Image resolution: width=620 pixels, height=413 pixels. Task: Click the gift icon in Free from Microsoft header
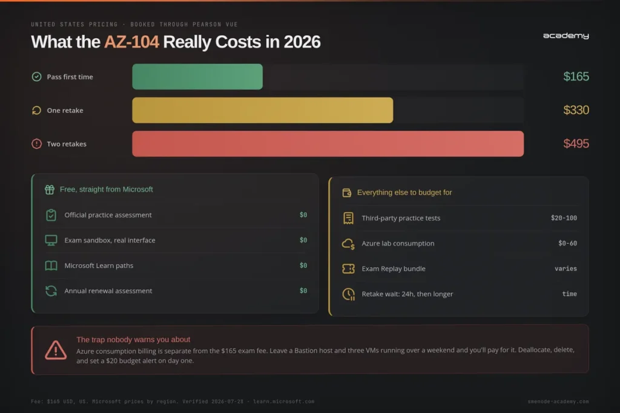tap(50, 189)
